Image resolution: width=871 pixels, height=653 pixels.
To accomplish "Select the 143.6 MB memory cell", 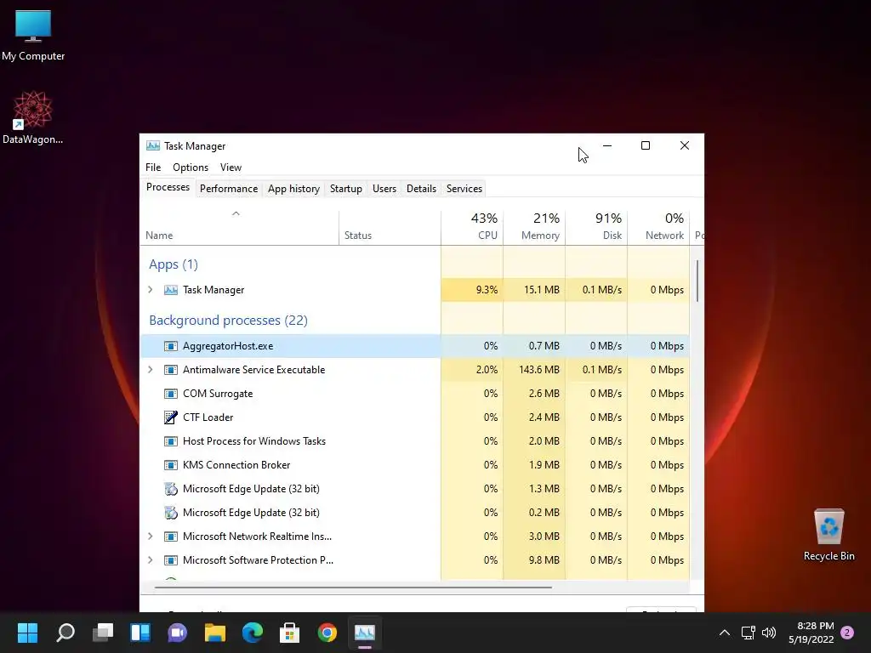I will pos(534,370).
